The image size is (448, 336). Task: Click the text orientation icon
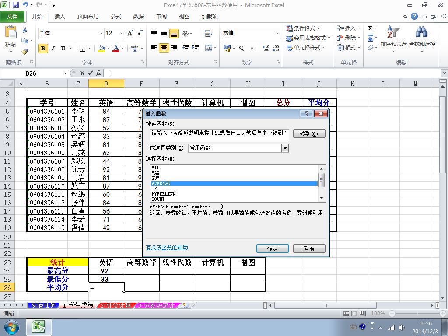point(185,33)
